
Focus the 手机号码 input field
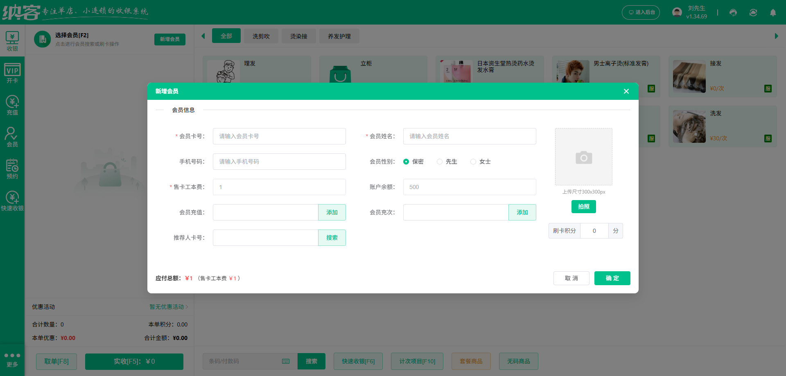pos(279,162)
